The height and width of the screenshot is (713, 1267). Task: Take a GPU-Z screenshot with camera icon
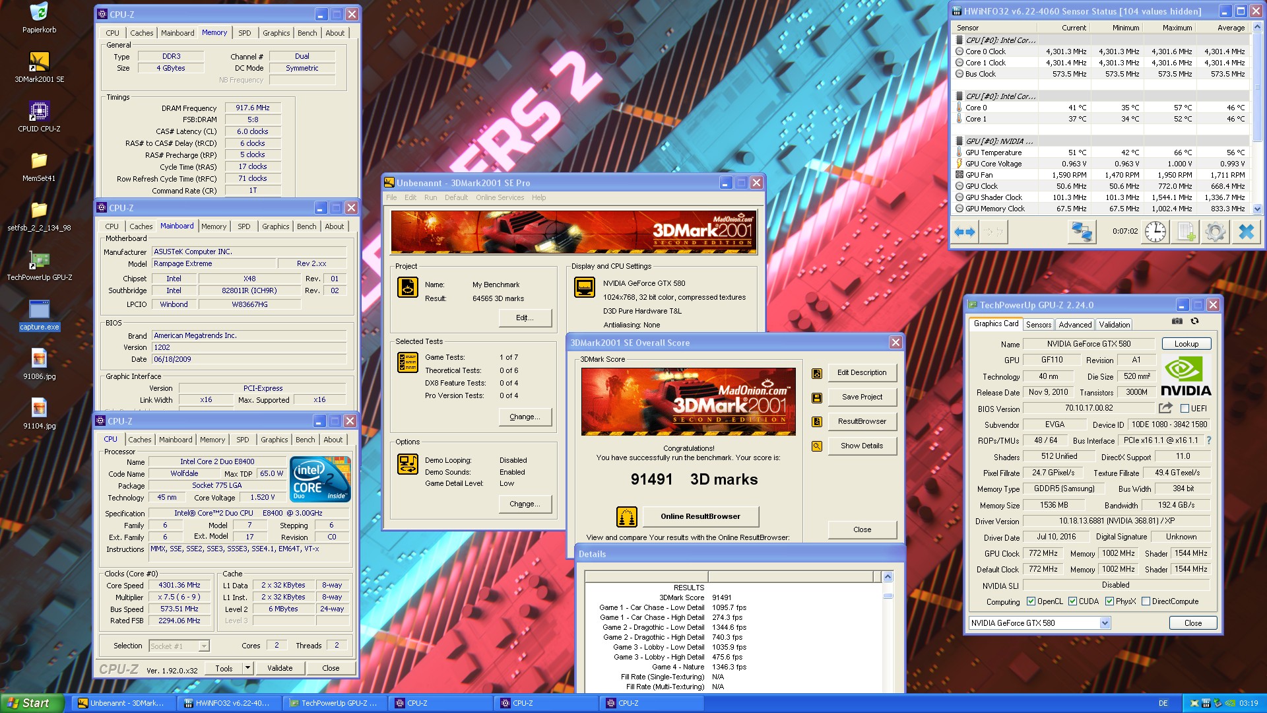tap(1177, 322)
